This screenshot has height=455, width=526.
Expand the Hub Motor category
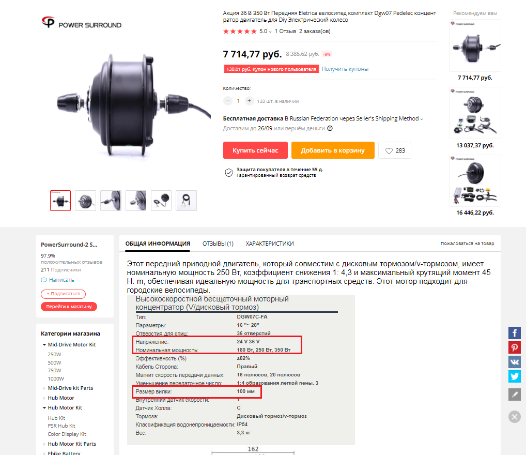(44, 398)
